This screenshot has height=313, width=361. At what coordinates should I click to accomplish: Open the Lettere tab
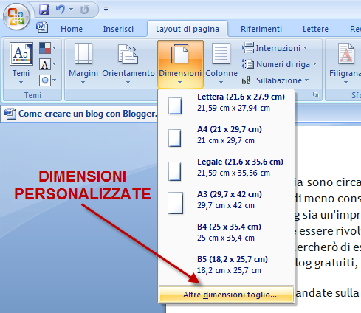click(x=315, y=29)
